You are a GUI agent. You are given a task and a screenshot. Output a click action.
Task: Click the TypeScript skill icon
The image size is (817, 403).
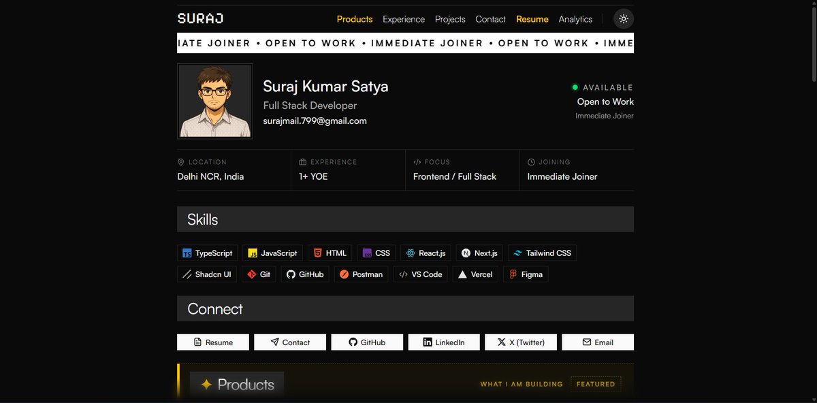[187, 253]
